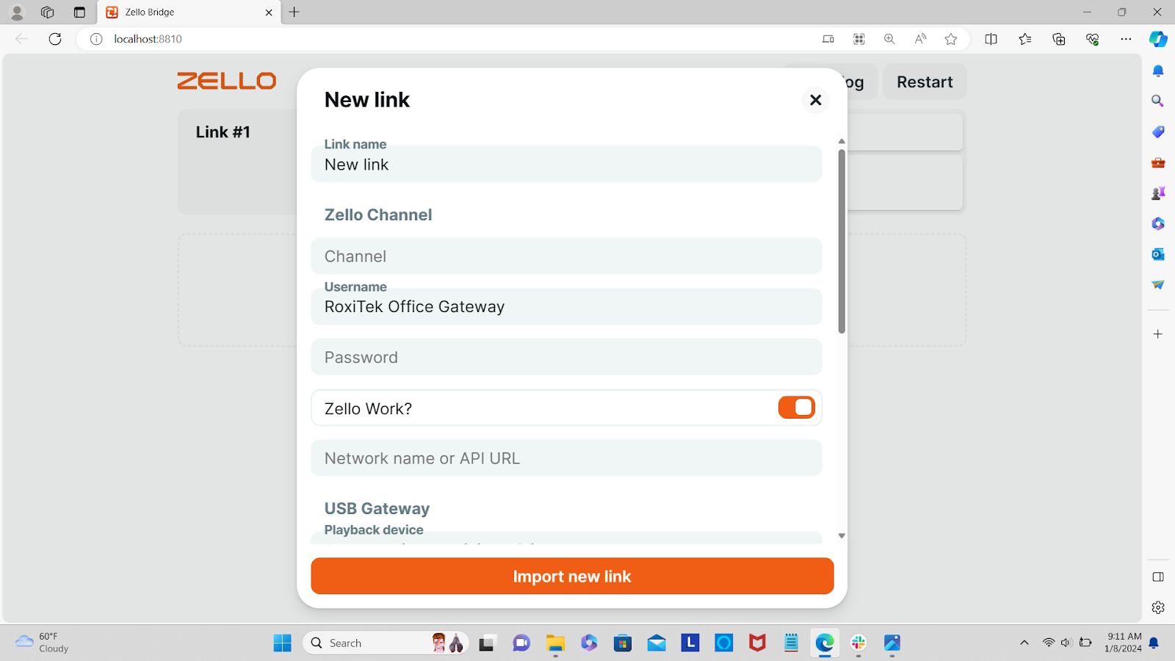This screenshot has width=1175, height=661.
Task: Open sidebar Games chess icon
Action: click(x=1158, y=193)
